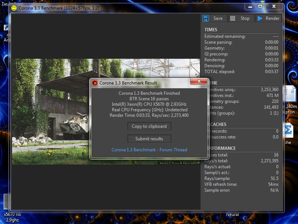Screen dimensions: 298x224
Task: Open the Corona 1.3 Benchmark forum thread link
Action: coord(149,150)
